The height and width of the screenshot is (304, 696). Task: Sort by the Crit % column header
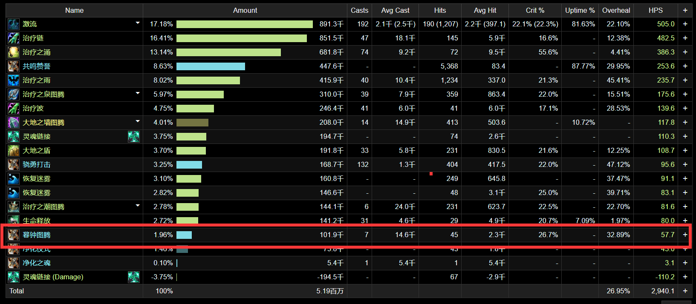pos(535,10)
